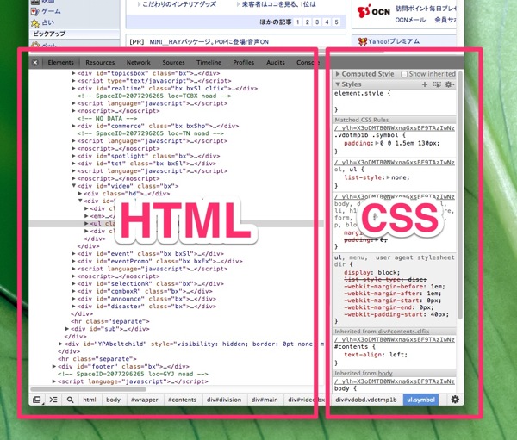Select the #contents breadcrumb

point(182,400)
